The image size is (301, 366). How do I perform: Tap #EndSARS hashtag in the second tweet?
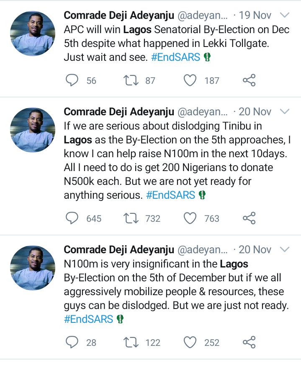[x=170, y=195]
